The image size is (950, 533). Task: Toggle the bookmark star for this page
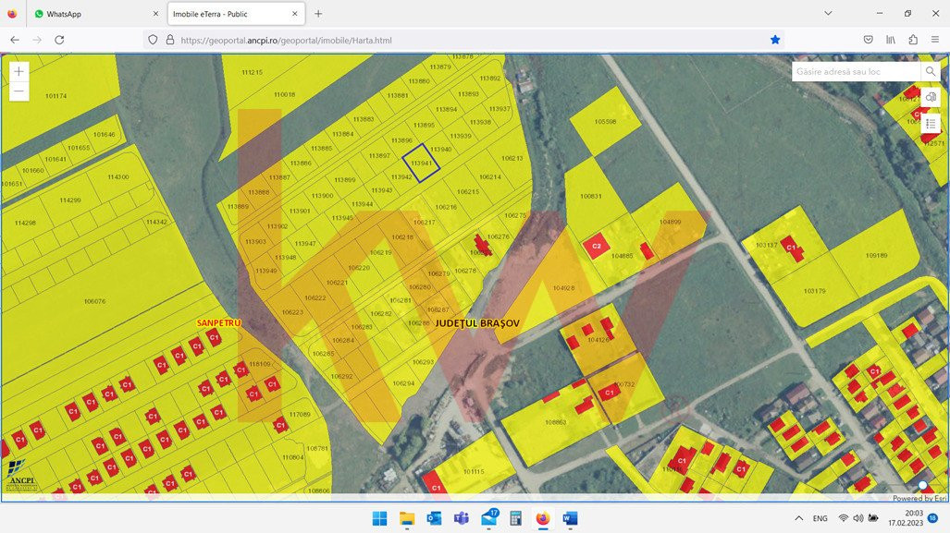tap(775, 40)
